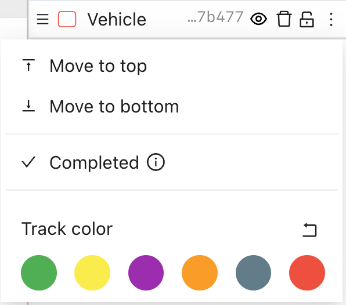346x305 pixels.
Task: Click the drag handle beside Vehicle
Action: 42,19
